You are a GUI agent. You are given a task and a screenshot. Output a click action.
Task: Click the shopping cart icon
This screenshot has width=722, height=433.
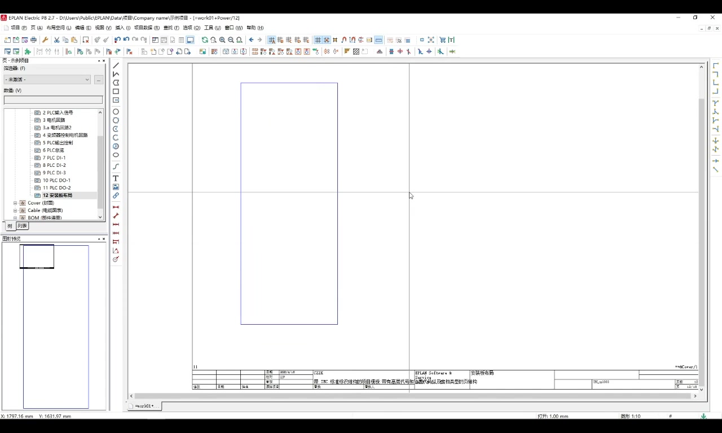click(x=442, y=40)
